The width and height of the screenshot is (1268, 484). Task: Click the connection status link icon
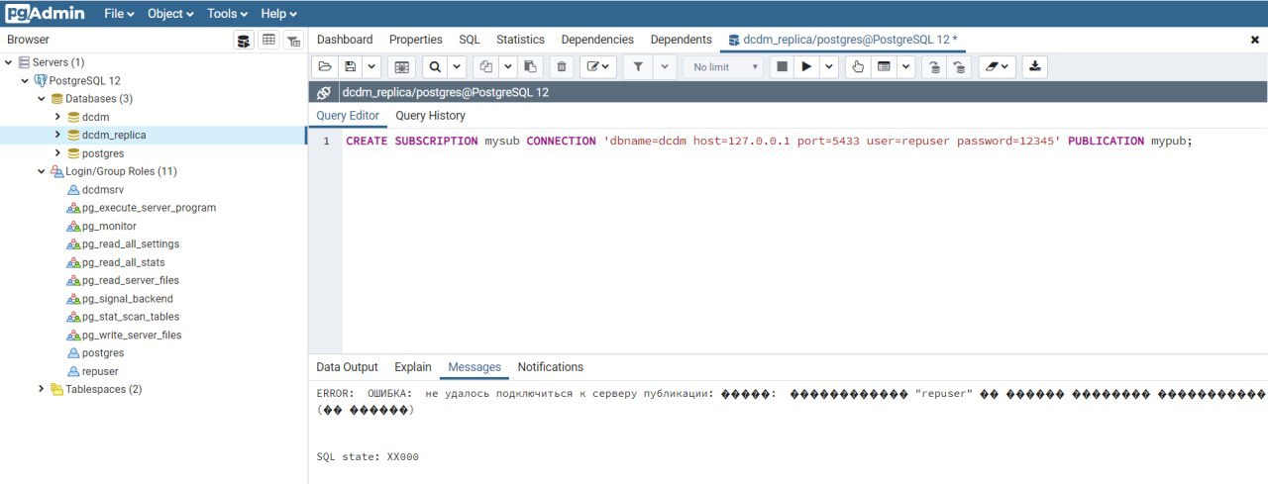click(323, 92)
